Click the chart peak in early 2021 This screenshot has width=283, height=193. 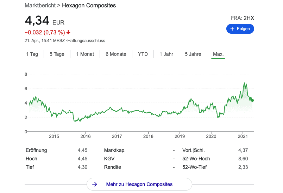click(x=245, y=83)
